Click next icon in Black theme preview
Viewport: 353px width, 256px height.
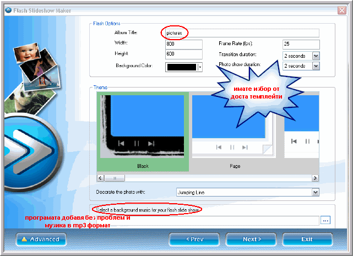click(151, 144)
